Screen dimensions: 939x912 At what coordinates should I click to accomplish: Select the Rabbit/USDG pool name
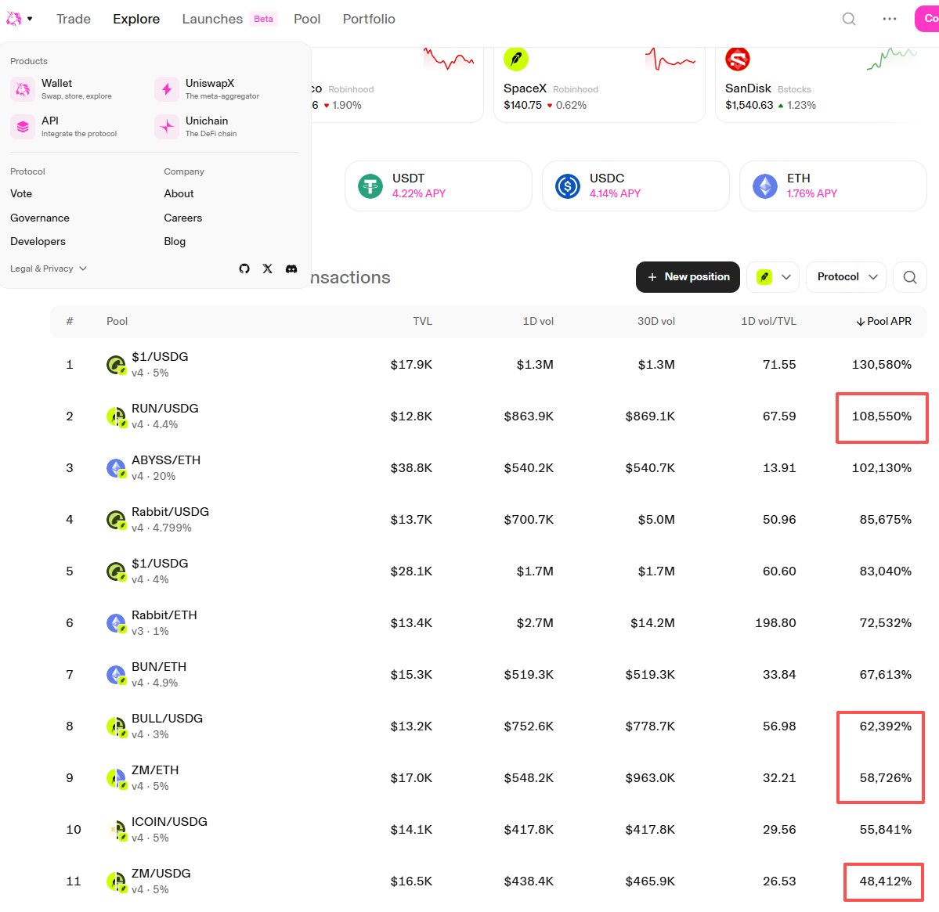pos(170,512)
